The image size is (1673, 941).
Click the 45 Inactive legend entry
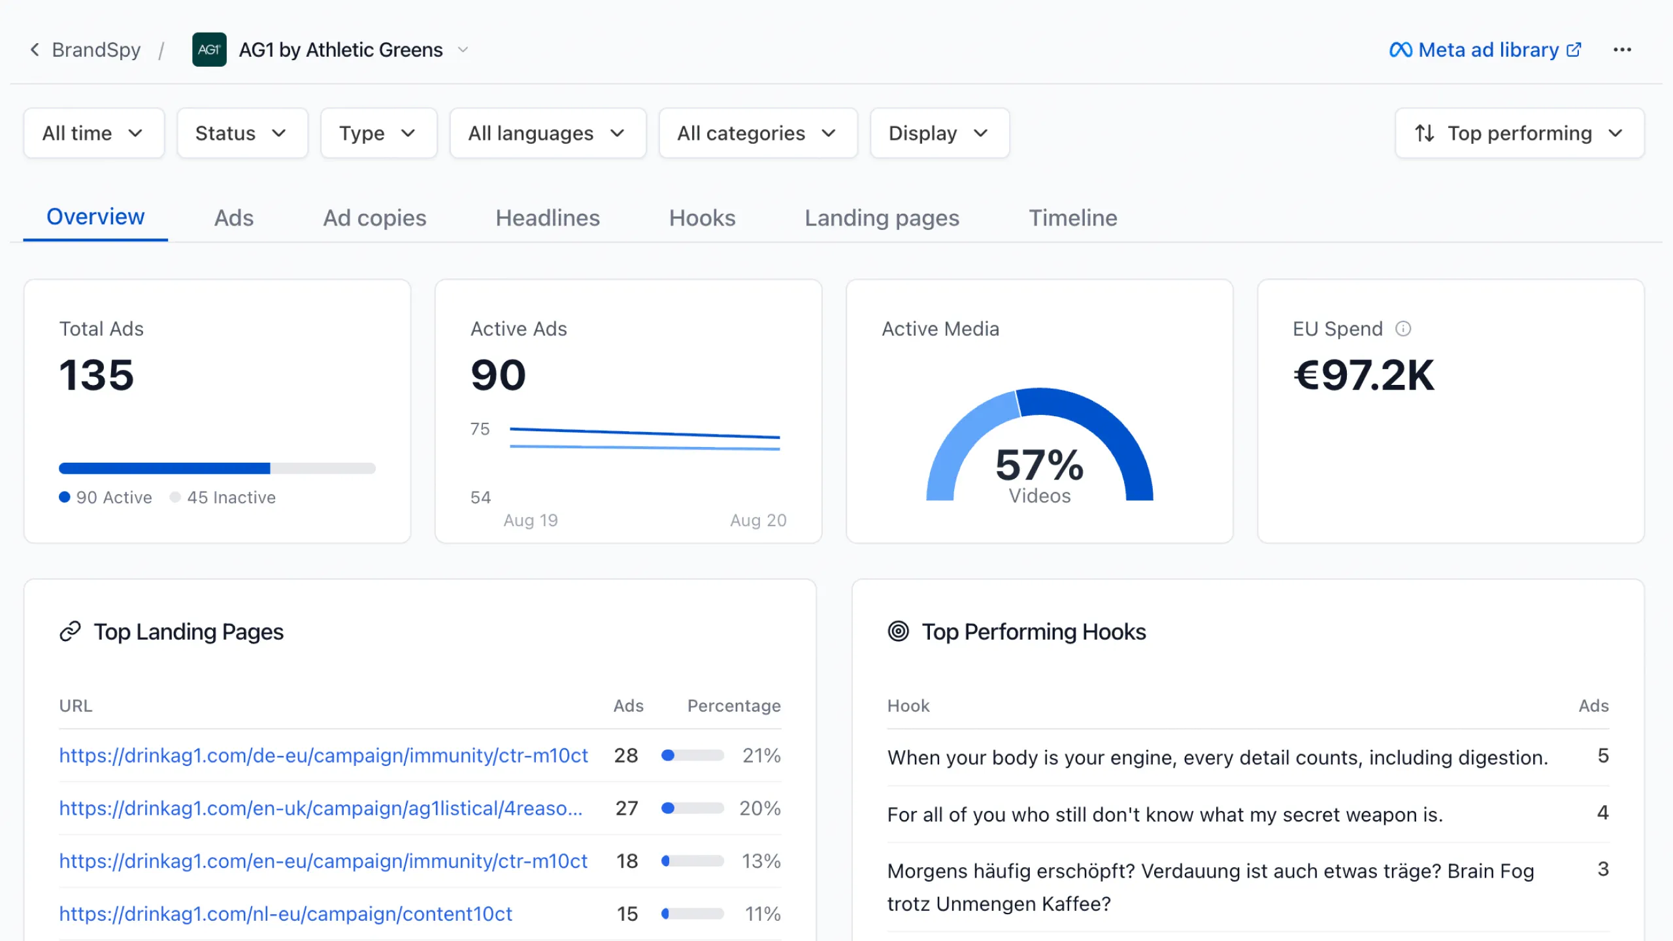223,497
